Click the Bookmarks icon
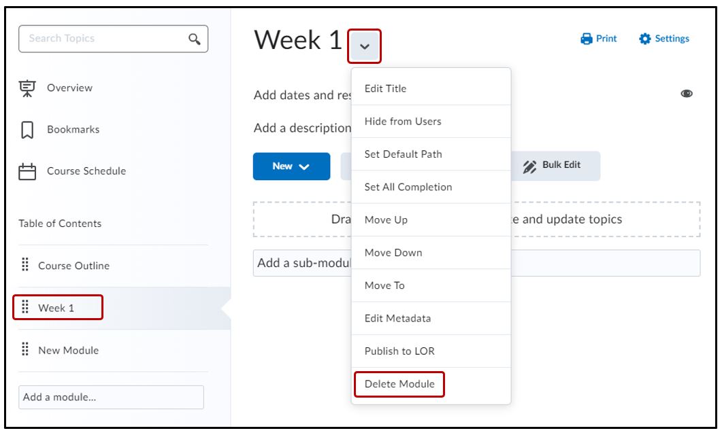The image size is (722, 435). point(27,129)
